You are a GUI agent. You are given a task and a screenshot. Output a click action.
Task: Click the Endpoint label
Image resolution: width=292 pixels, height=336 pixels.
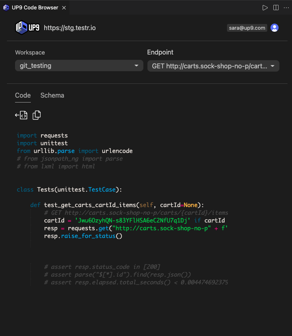tap(160, 52)
